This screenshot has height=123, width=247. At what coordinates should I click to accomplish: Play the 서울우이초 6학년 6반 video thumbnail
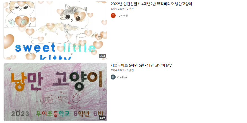pos(55,92)
